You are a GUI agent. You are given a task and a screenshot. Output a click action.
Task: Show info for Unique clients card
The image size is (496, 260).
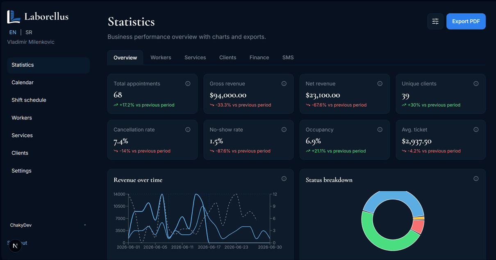[x=476, y=83]
